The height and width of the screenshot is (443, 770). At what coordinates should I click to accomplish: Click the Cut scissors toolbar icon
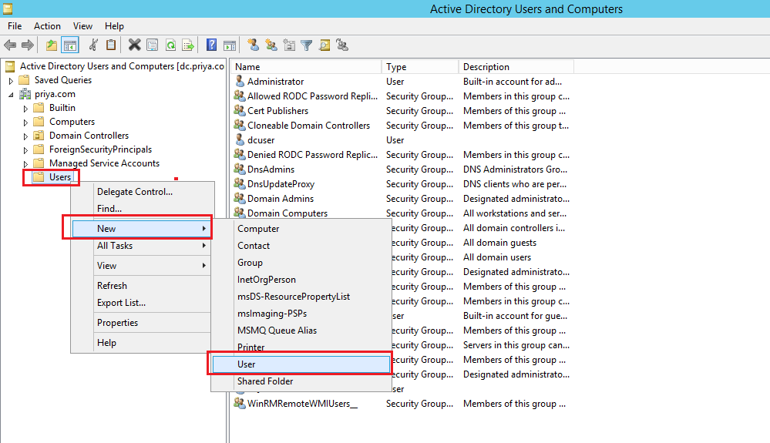click(x=93, y=45)
